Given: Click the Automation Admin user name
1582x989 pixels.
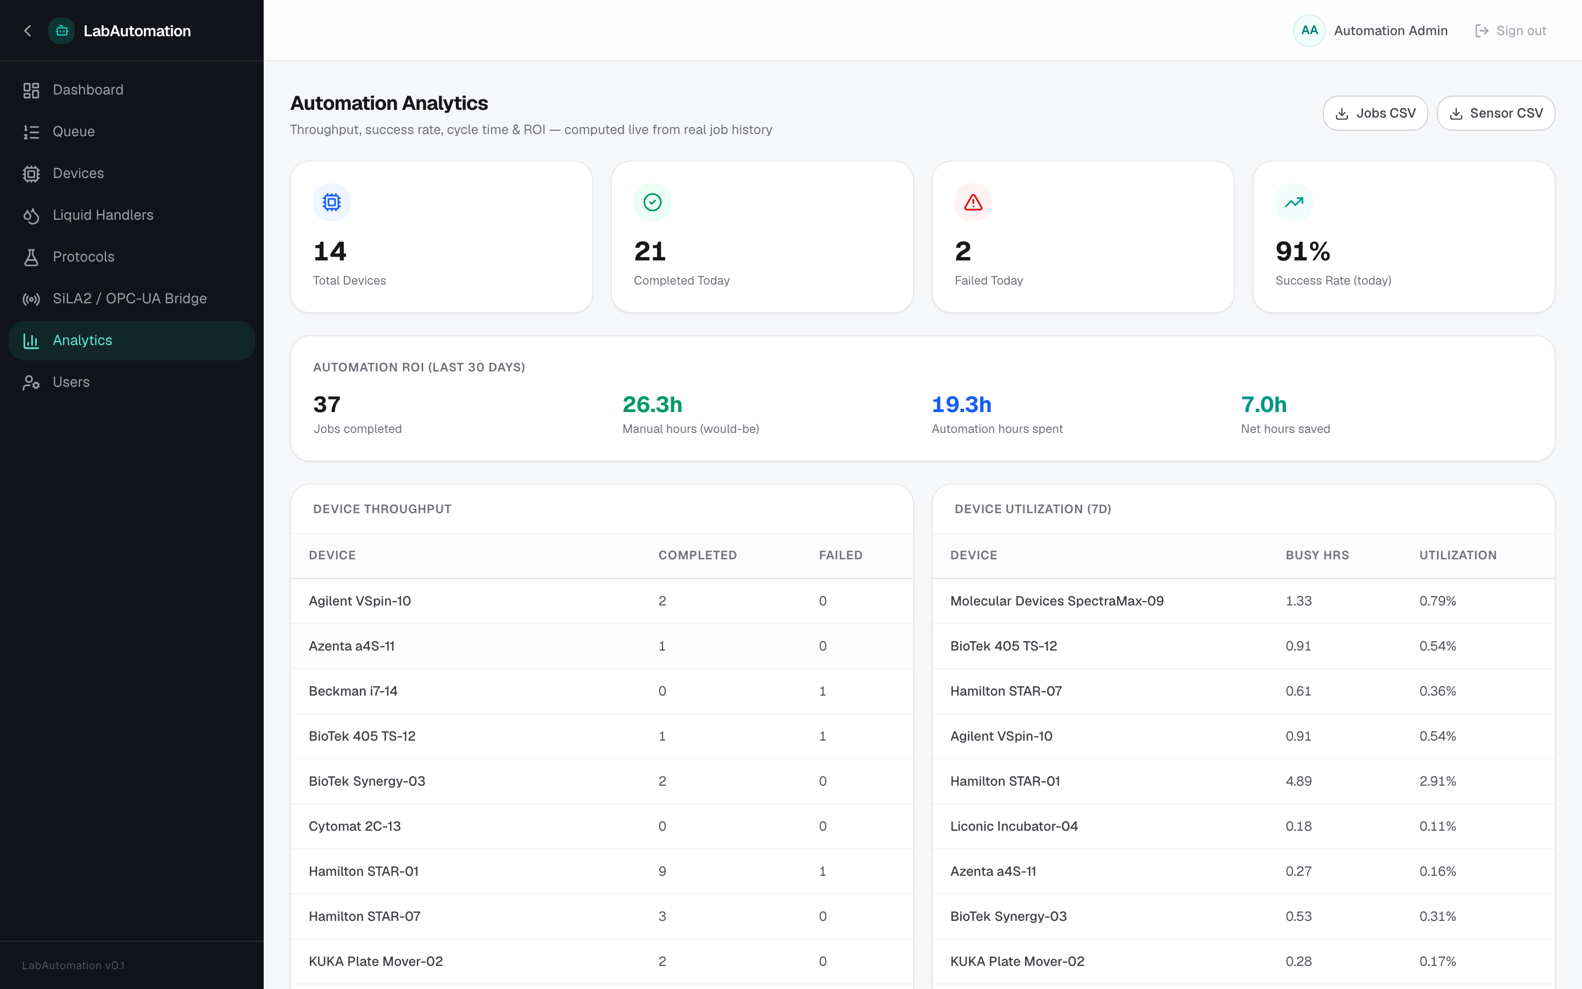Looking at the screenshot, I should point(1390,31).
